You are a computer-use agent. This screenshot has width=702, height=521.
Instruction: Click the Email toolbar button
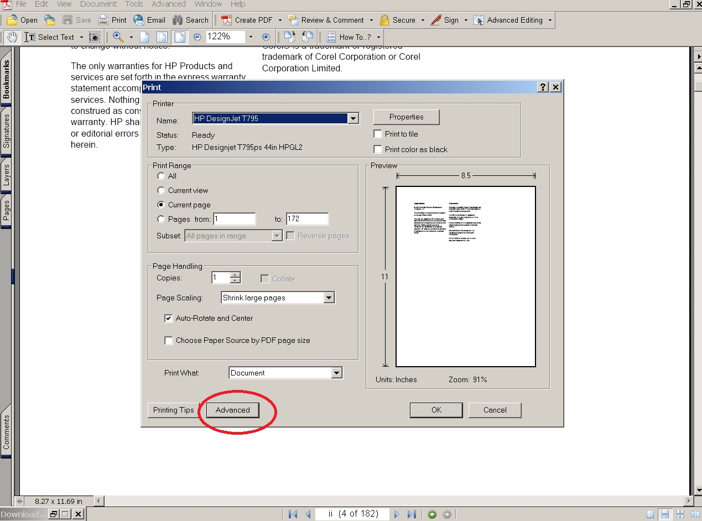click(149, 20)
